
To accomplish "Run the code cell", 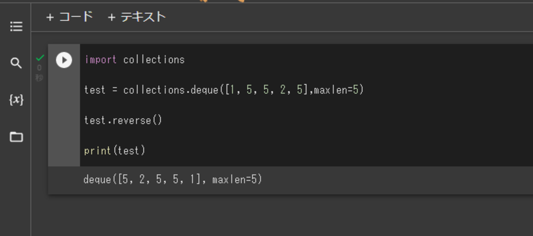I will (x=64, y=60).
